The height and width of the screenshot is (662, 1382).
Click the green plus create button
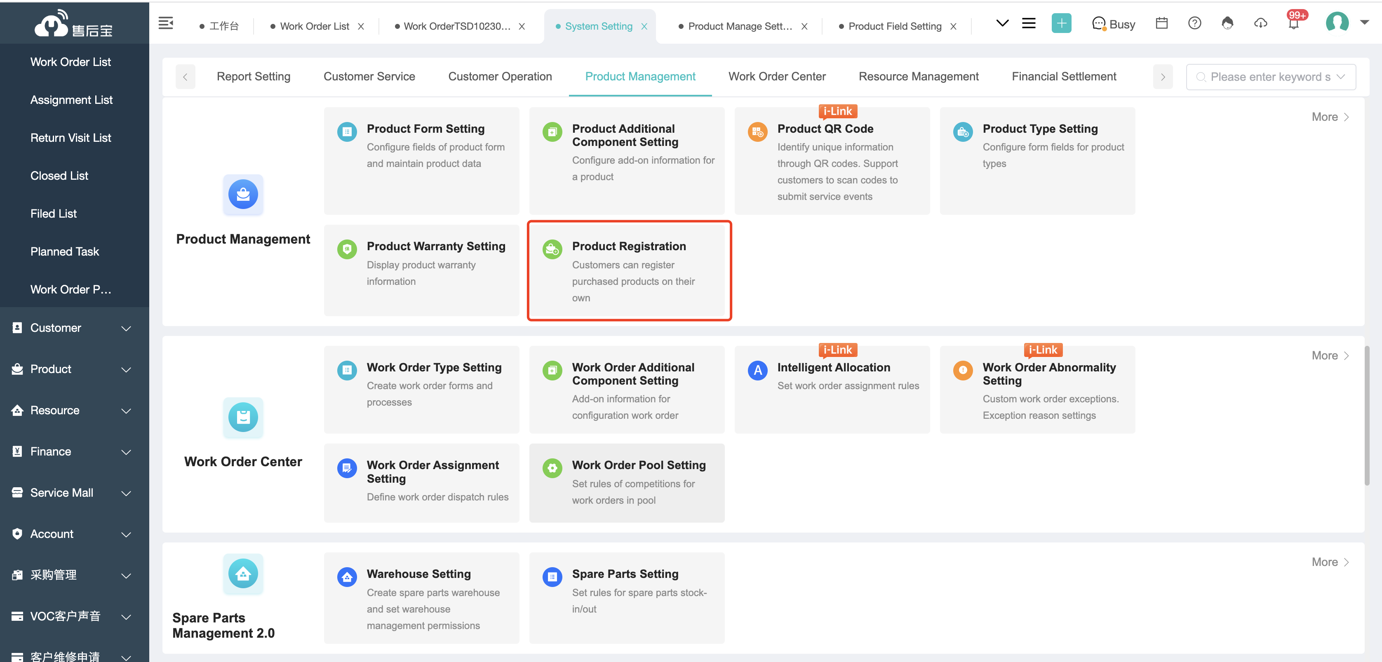(1061, 23)
